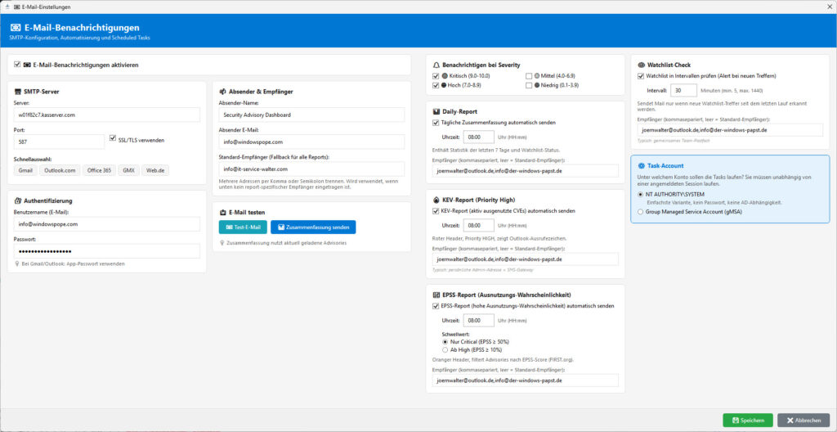Viewport: 837px width, 432px height.
Task: Click the Daily-Report section icon
Action: [436, 112]
